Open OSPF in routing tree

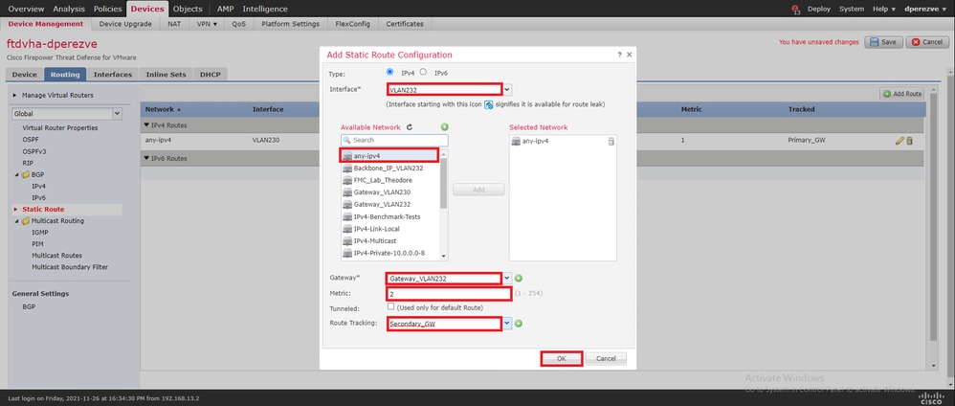pyautogui.click(x=30, y=140)
